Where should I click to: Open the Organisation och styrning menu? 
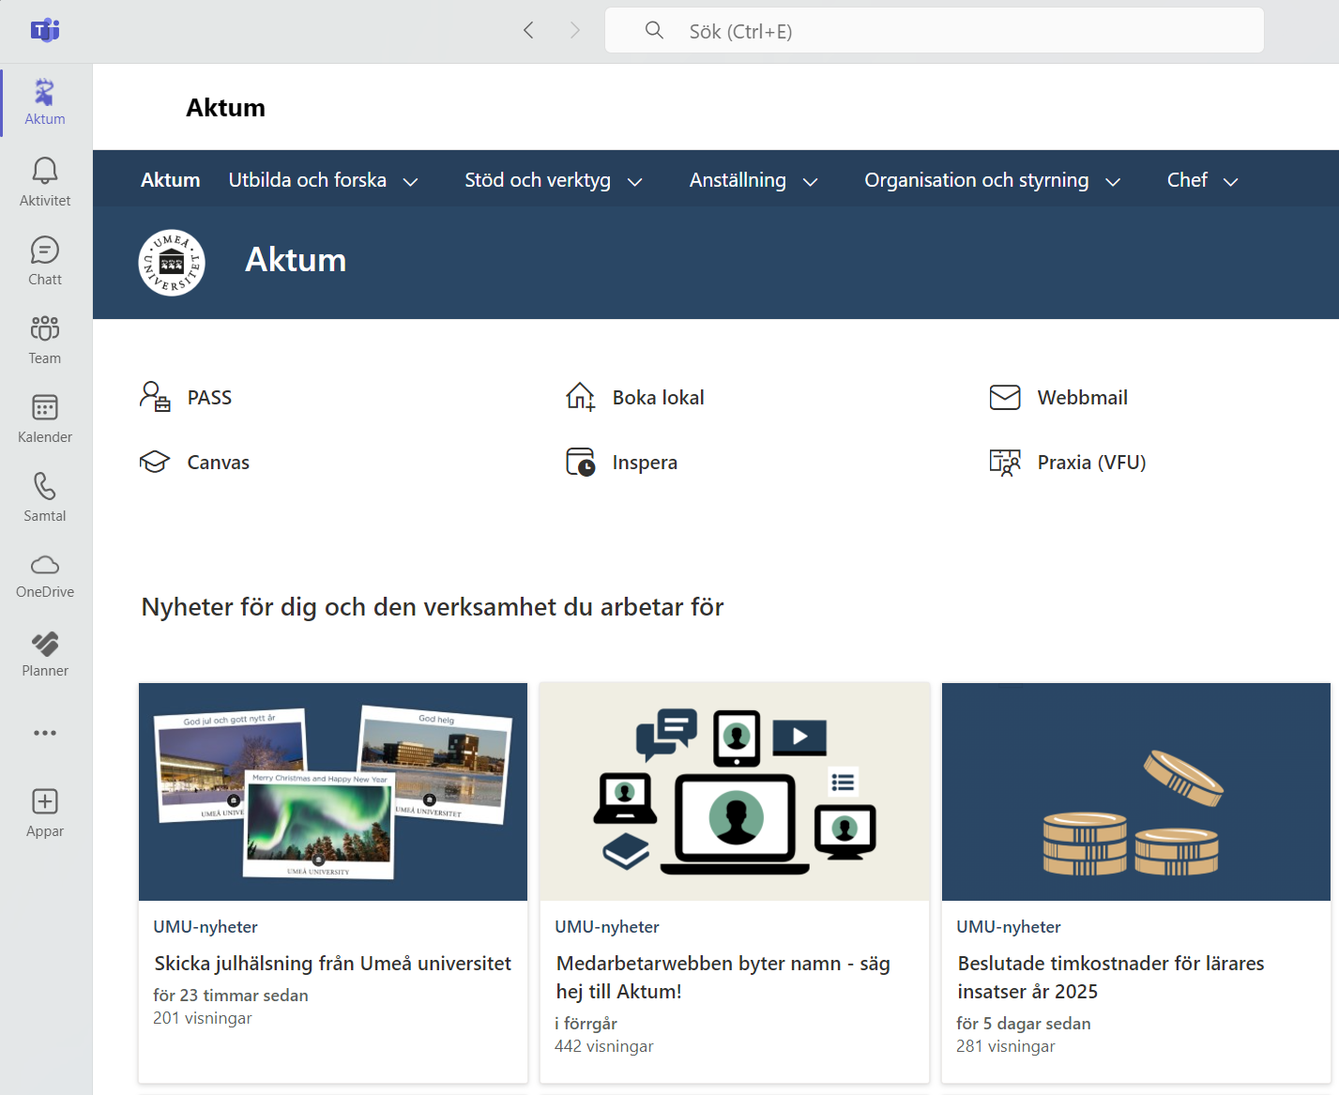[977, 180]
